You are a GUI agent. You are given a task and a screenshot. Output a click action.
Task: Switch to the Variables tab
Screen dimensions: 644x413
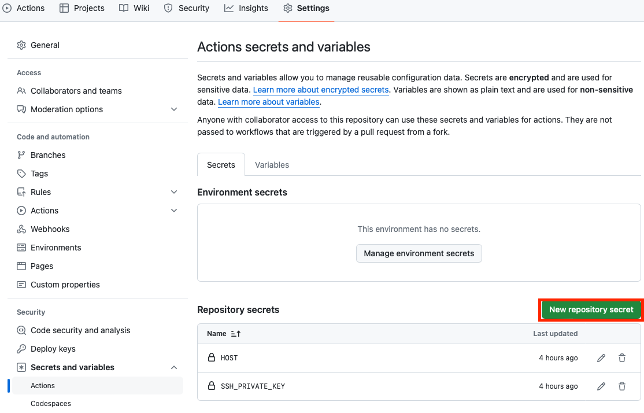[x=272, y=165]
